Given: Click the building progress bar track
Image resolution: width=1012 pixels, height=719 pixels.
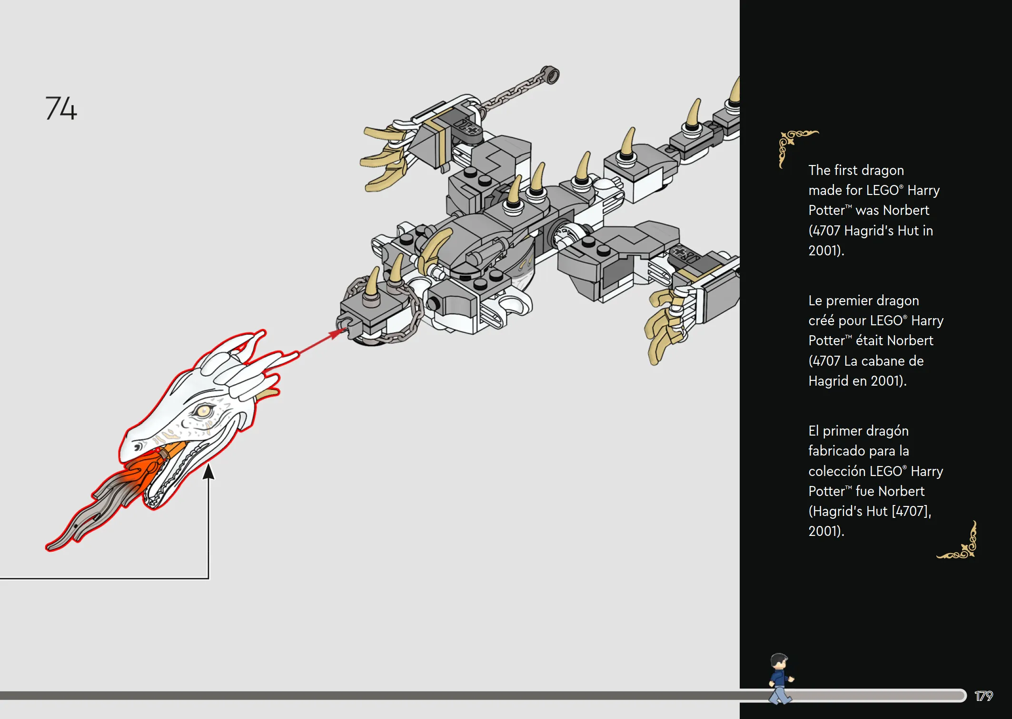Looking at the screenshot, I should (x=483, y=696).
